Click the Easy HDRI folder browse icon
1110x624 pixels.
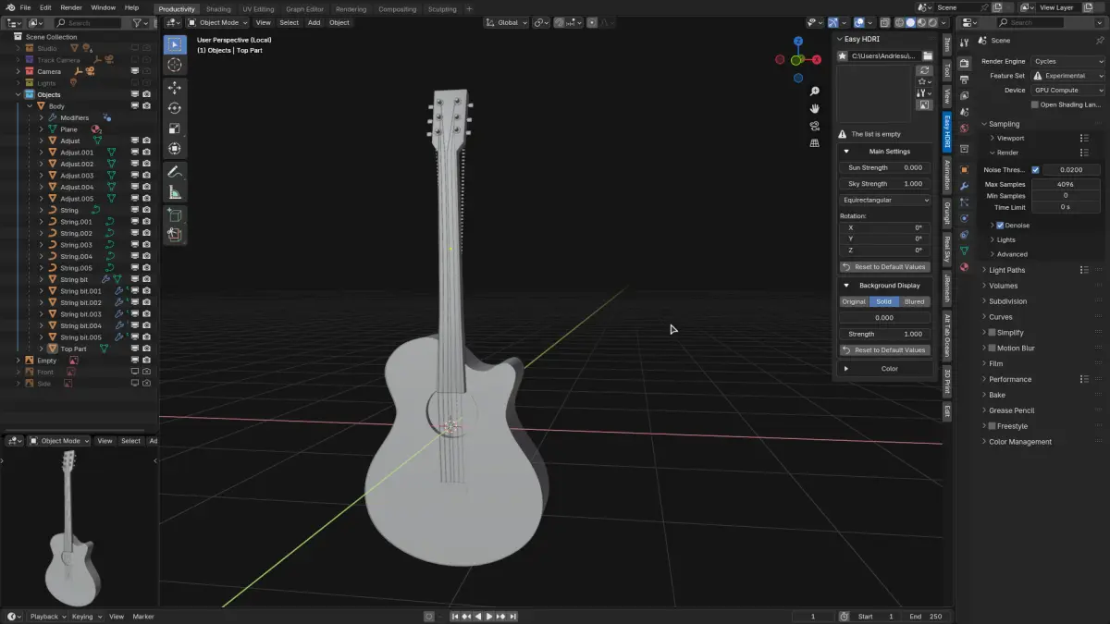pyautogui.click(x=928, y=56)
